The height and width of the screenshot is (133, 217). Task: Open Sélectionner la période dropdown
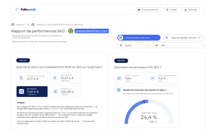[139, 38]
